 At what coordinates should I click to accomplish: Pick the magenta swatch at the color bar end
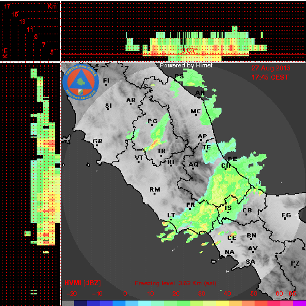299,303
